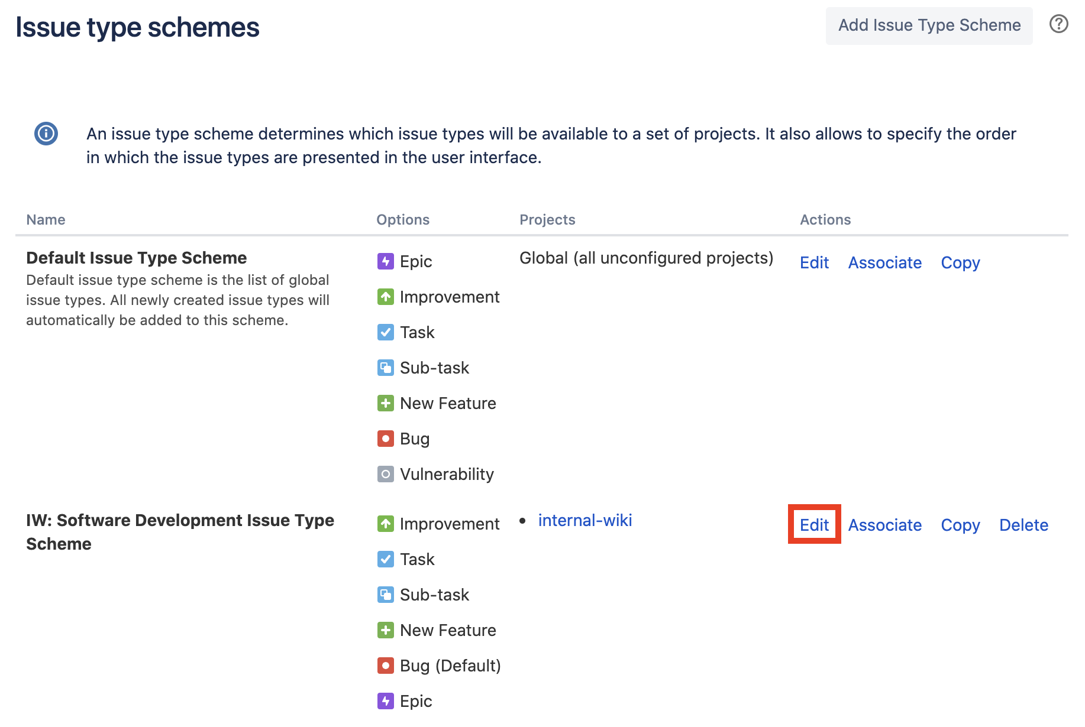Edit the Default Issue Type Scheme

814,262
